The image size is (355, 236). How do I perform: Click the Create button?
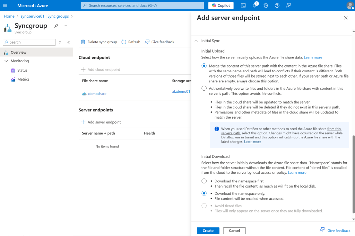208,230
